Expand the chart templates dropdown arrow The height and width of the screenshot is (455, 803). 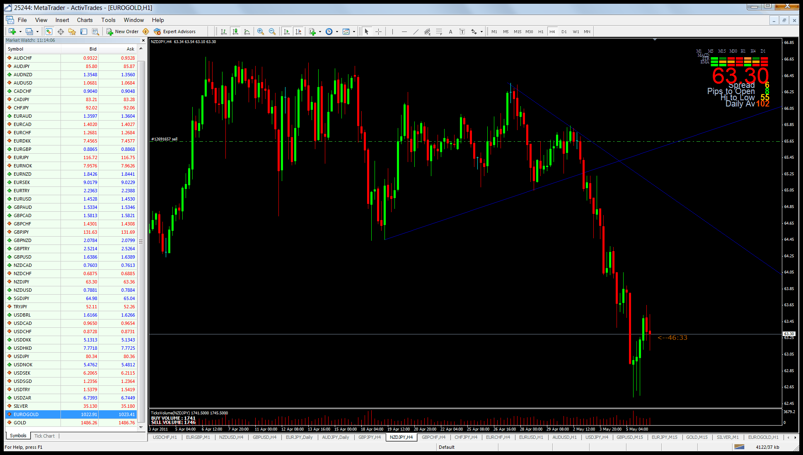coord(354,31)
